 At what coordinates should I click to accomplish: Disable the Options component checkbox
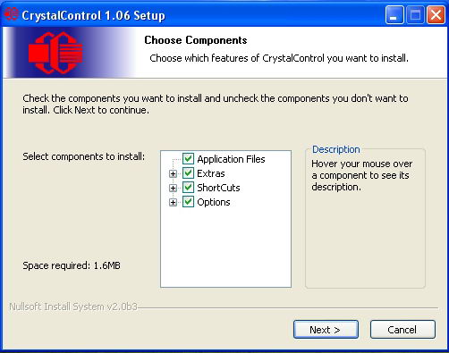click(188, 202)
